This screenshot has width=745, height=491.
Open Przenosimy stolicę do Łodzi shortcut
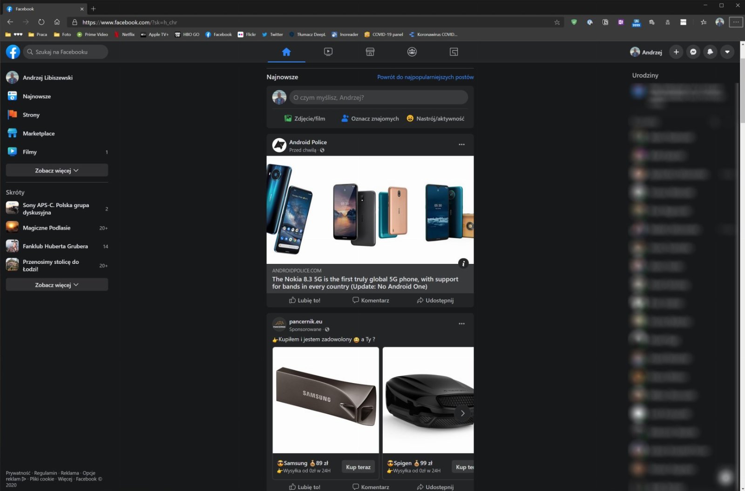click(57, 265)
